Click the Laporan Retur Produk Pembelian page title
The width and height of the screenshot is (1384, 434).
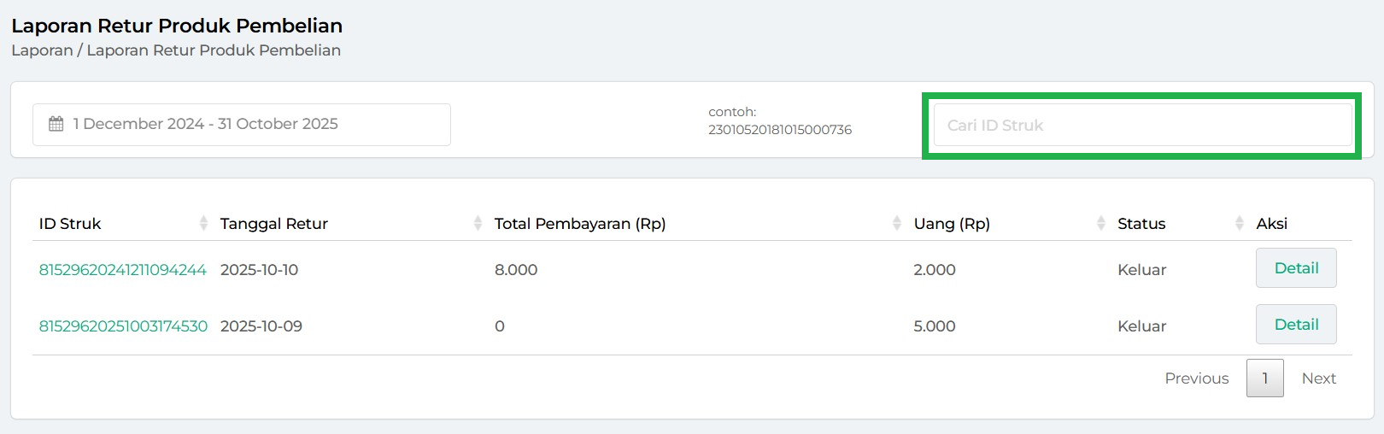click(177, 26)
